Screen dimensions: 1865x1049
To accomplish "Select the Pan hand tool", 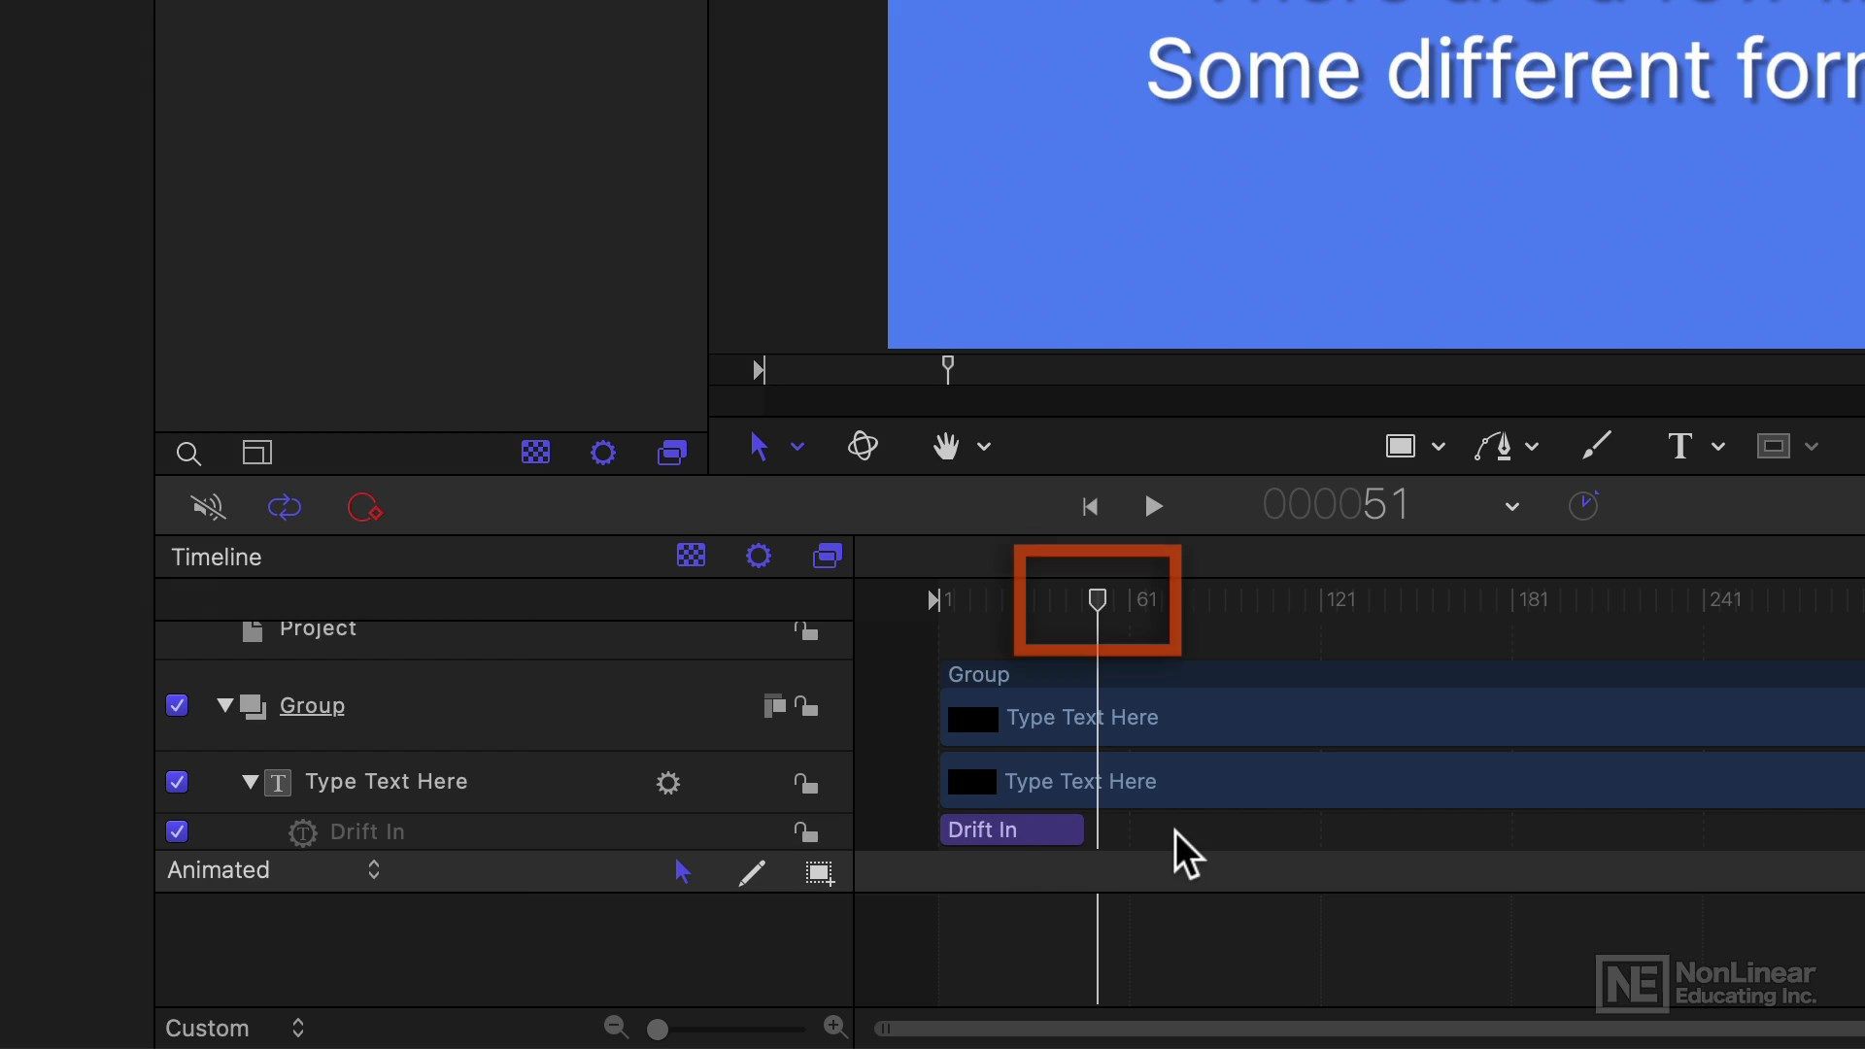I will click(946, 446).
